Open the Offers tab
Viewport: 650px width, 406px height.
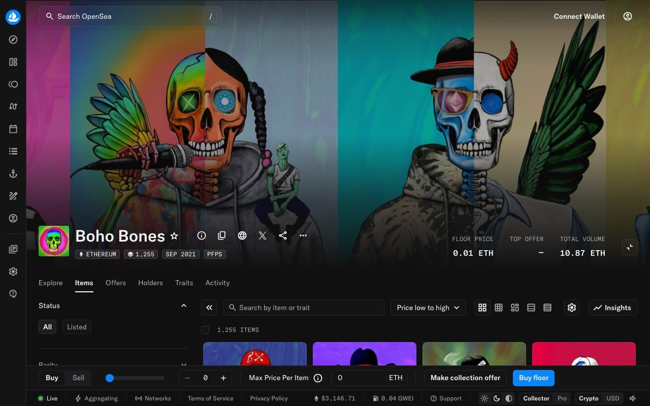pos(116,283)
